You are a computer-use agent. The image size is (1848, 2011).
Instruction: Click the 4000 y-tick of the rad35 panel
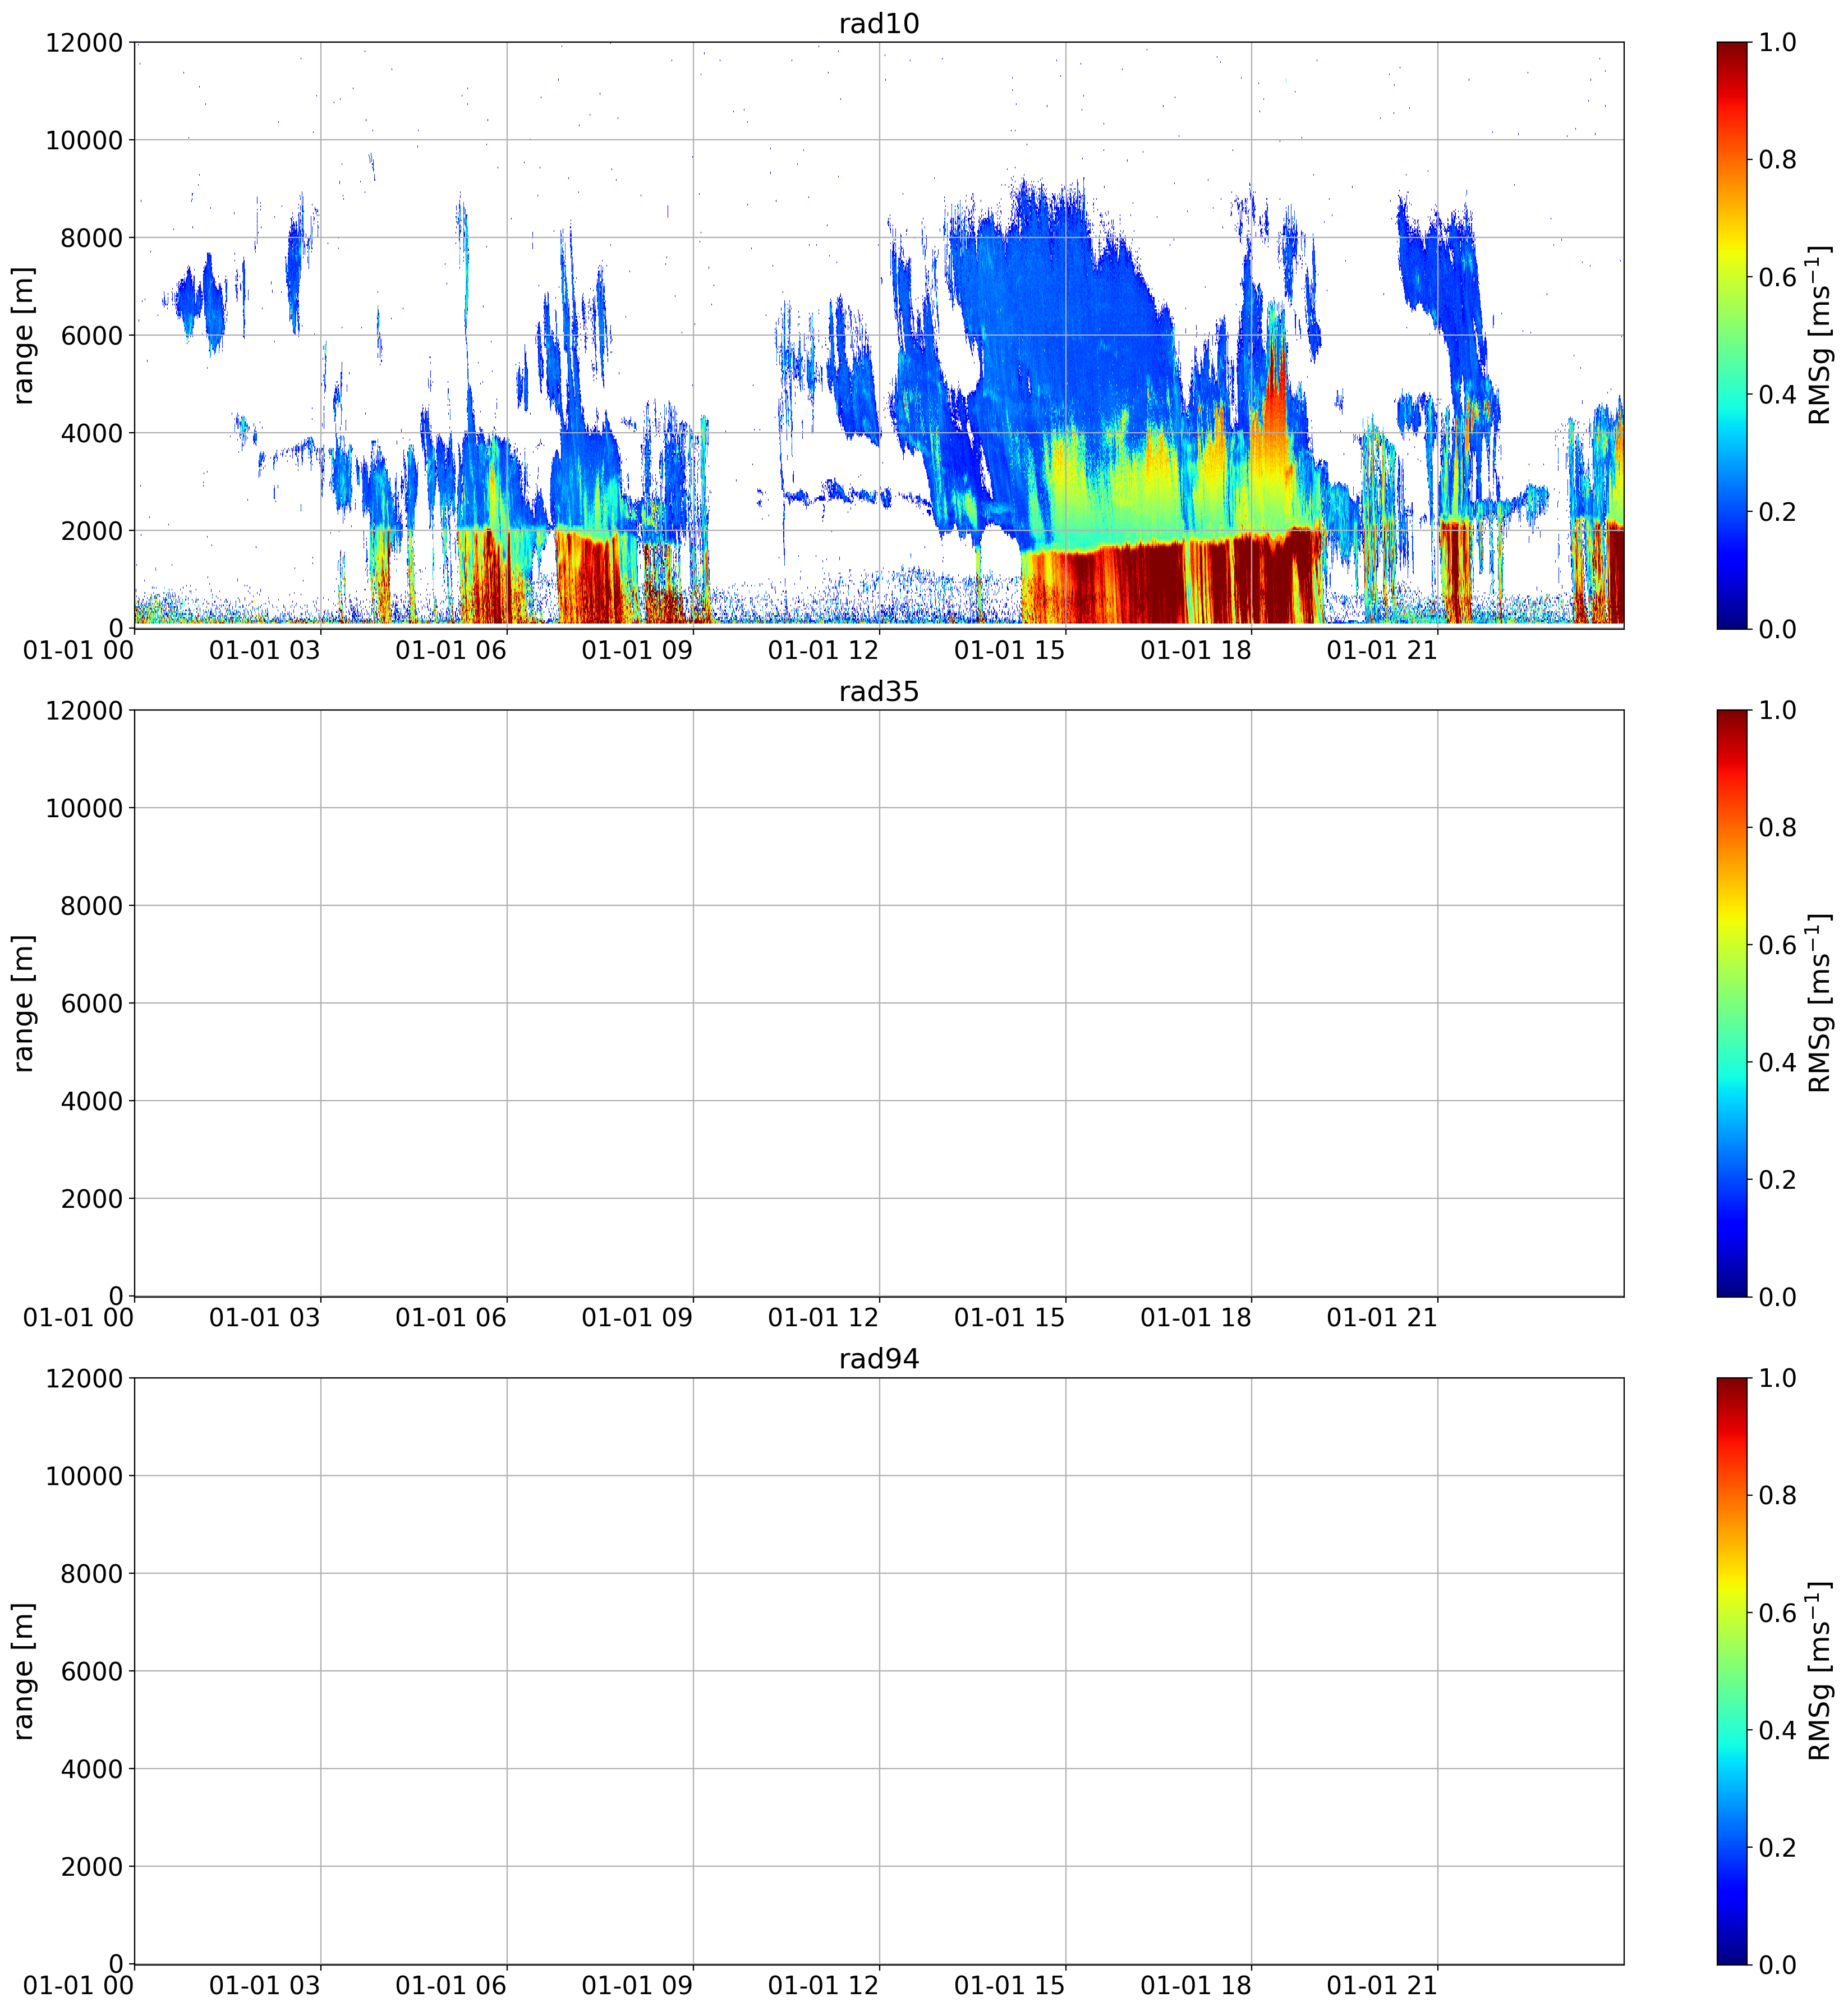coord(92,1102)
